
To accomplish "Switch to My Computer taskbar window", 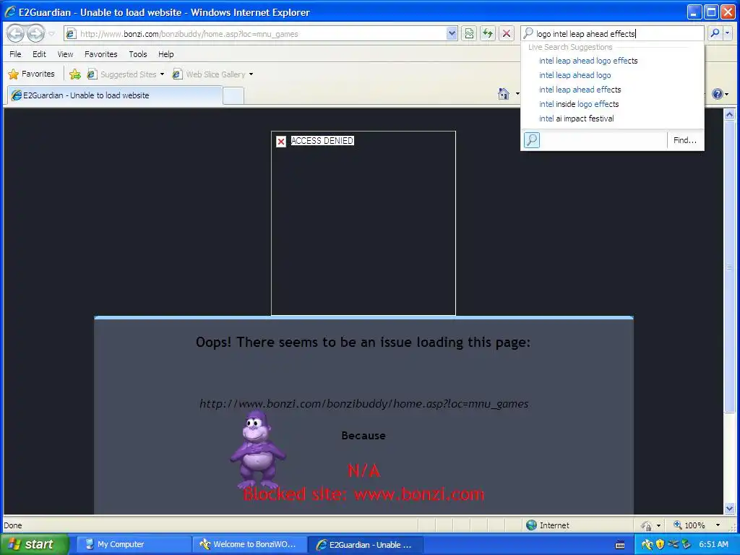I will 134,544.
